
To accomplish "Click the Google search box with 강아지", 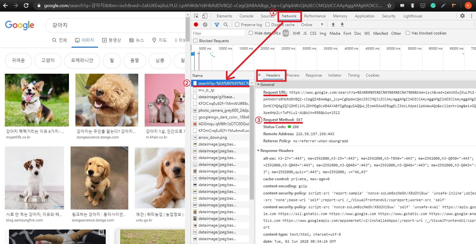I will [116, 25].
